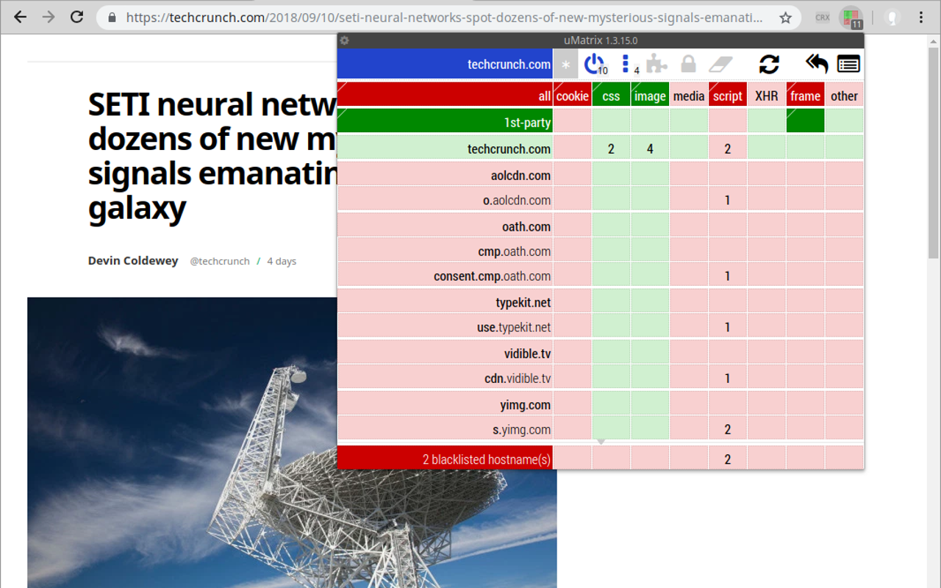This screenshot has width=941, height=588.
Task: Click the uMatrix padlock save icon
Action: point(688,65)
